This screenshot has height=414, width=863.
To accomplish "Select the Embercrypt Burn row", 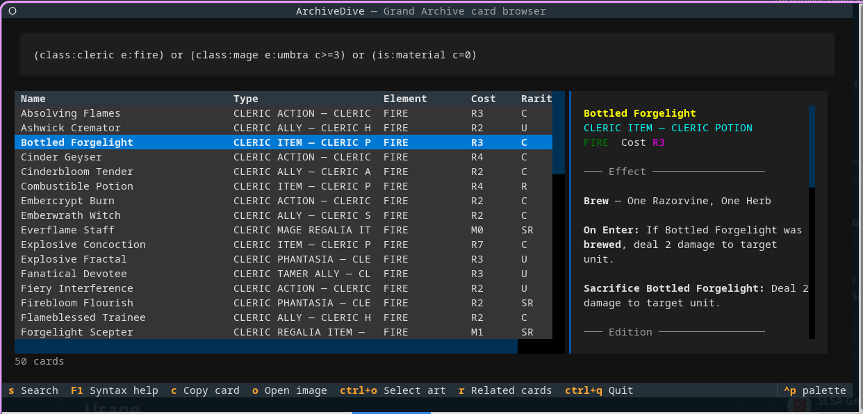I will coord(283,201).
